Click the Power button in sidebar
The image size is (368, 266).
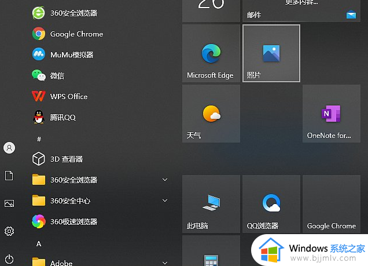point(9,259)
